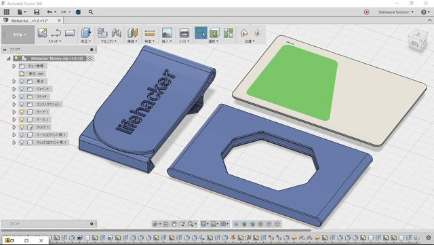This screenshot has width=434, height=245.
Task: Select the 単位: mm units entry
Action: pyautogui.click(x=36, y=74)
